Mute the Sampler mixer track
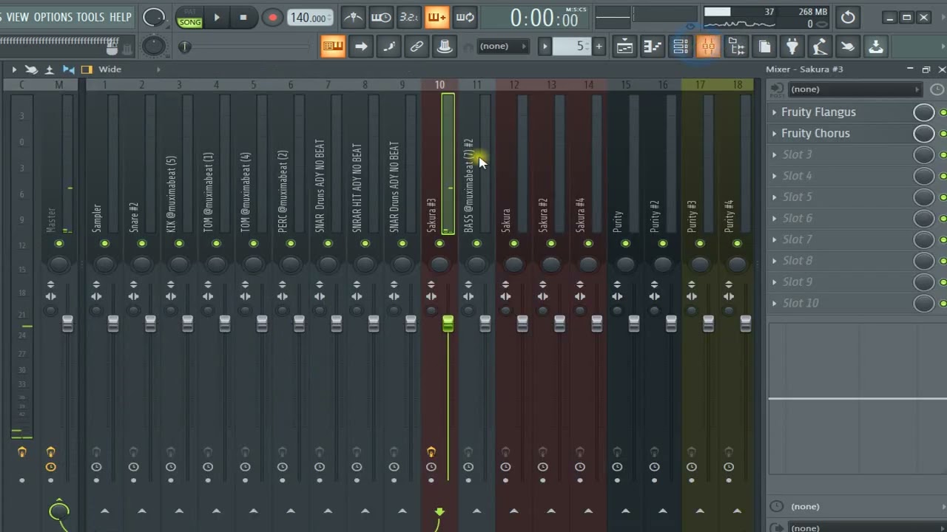Image resolution: width=947 pixels, height=532 pixels. pos(105,244)
